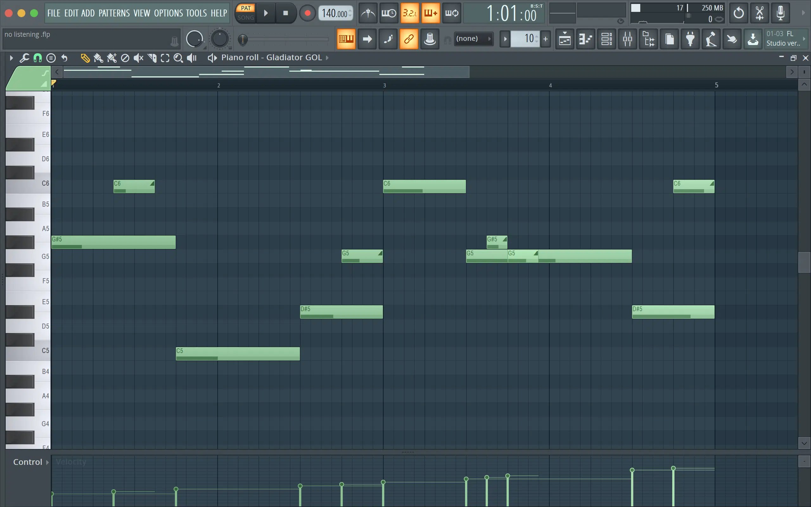Open the Mixer window
The width and height of the screenshot is (811, 507).
tap(627, 39)
